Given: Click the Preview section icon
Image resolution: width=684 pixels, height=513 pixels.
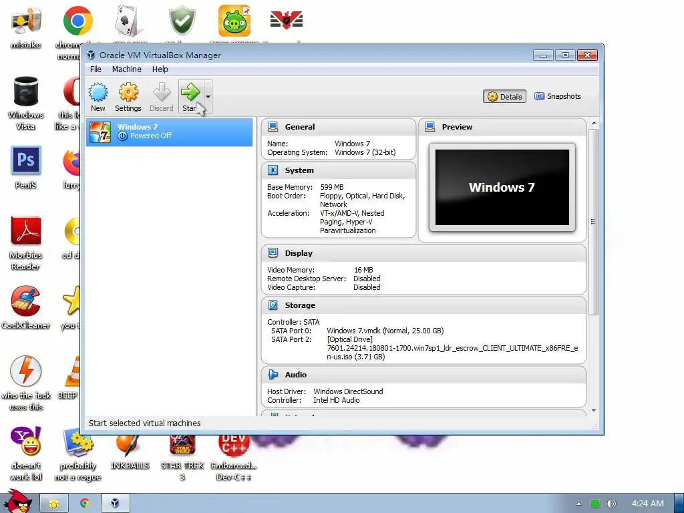Looking at the screenshot, I should tap(430, 126).
